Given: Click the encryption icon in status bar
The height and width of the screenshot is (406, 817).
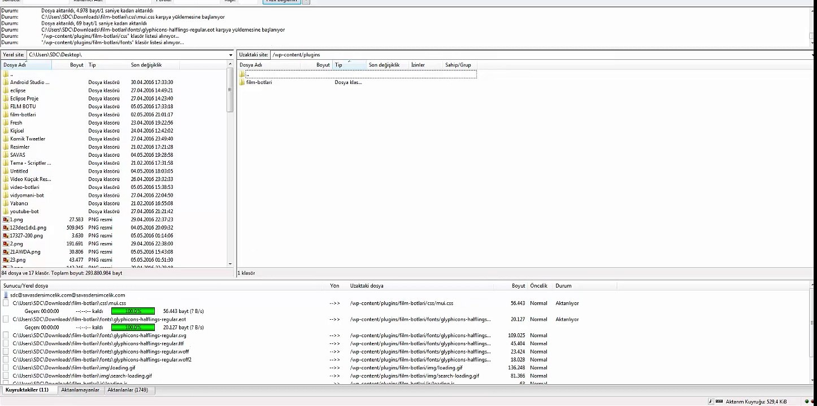Looking at the screenshot, I should tap(711, 401).
